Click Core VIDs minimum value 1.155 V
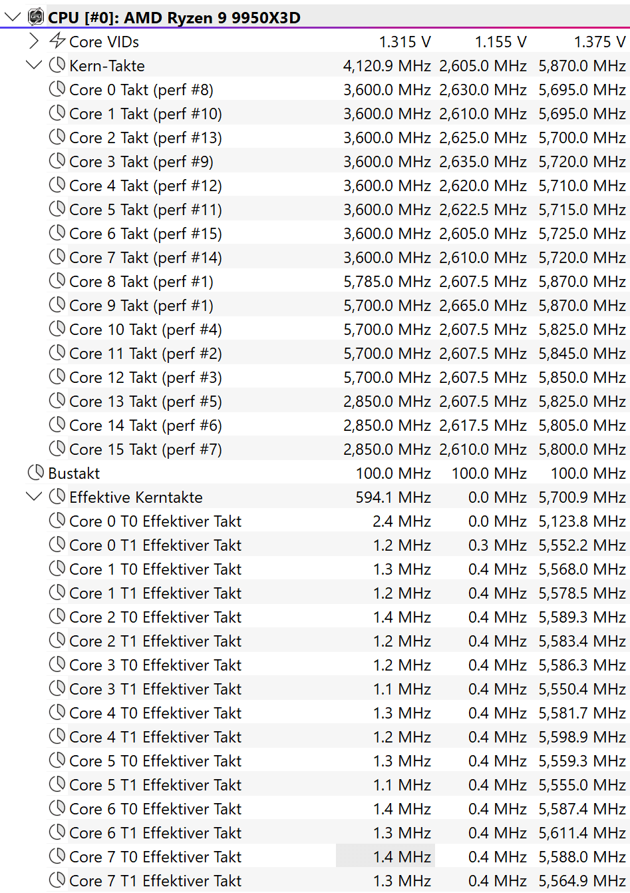Image resolution: width=630 pixels, height=893 pixels. point(500,42)
